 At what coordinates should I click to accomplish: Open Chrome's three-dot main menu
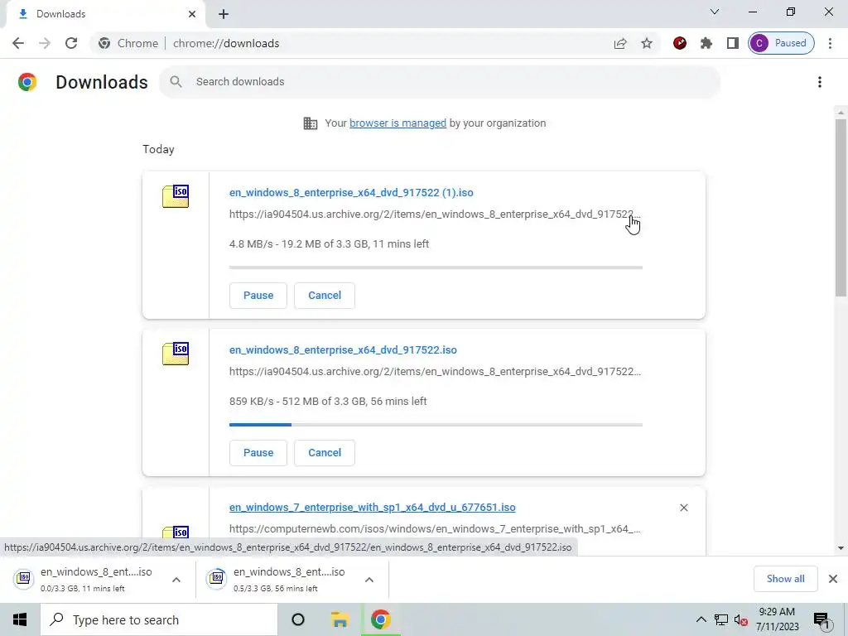pos(830,43)
